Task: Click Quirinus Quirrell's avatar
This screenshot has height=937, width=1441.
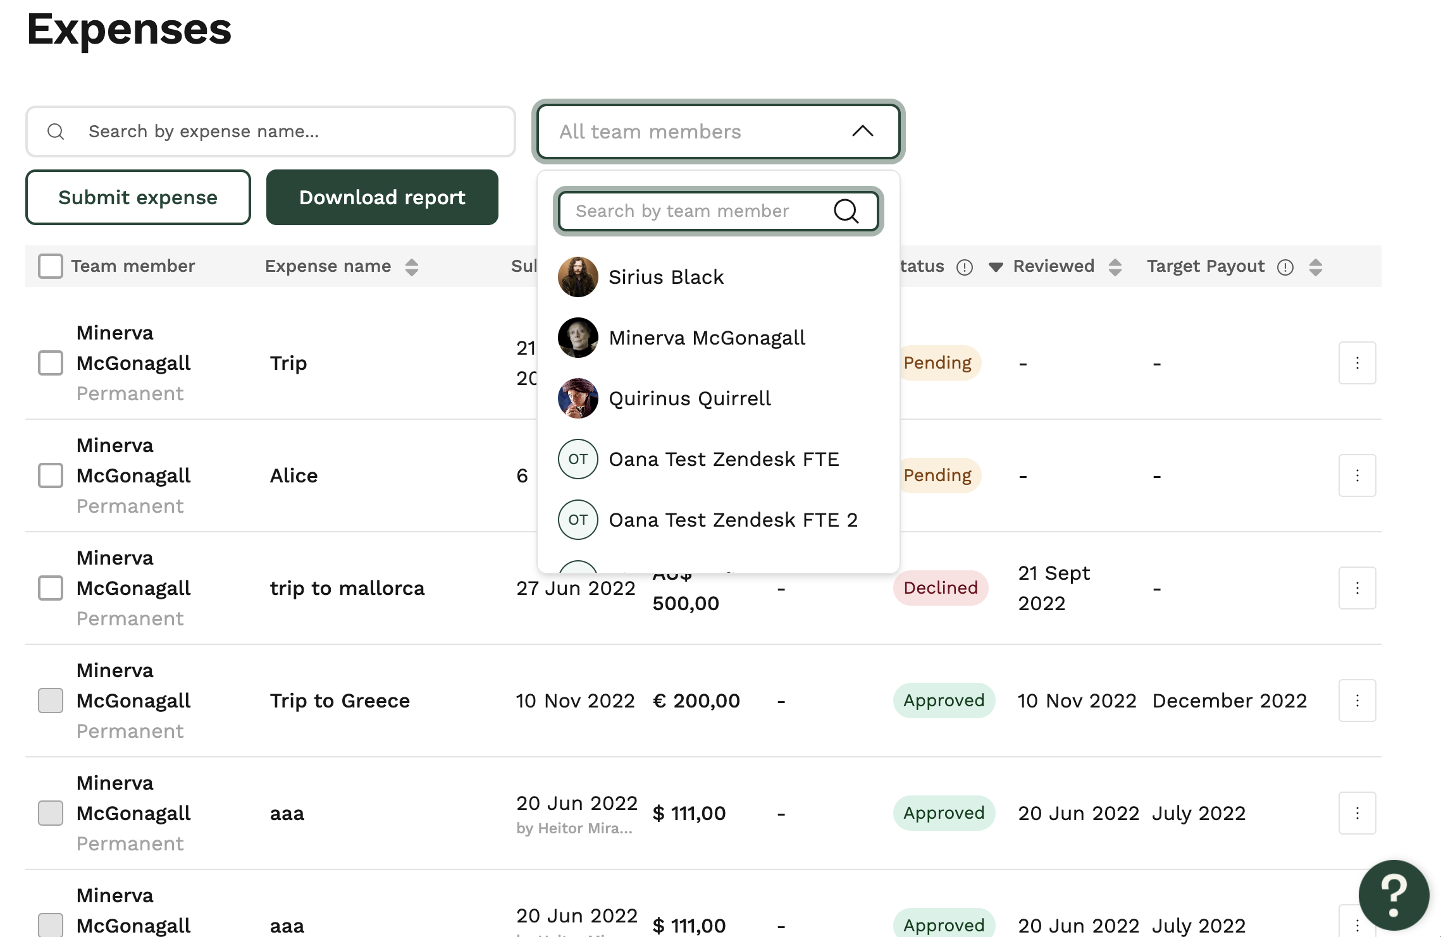Action: [578, 398]
